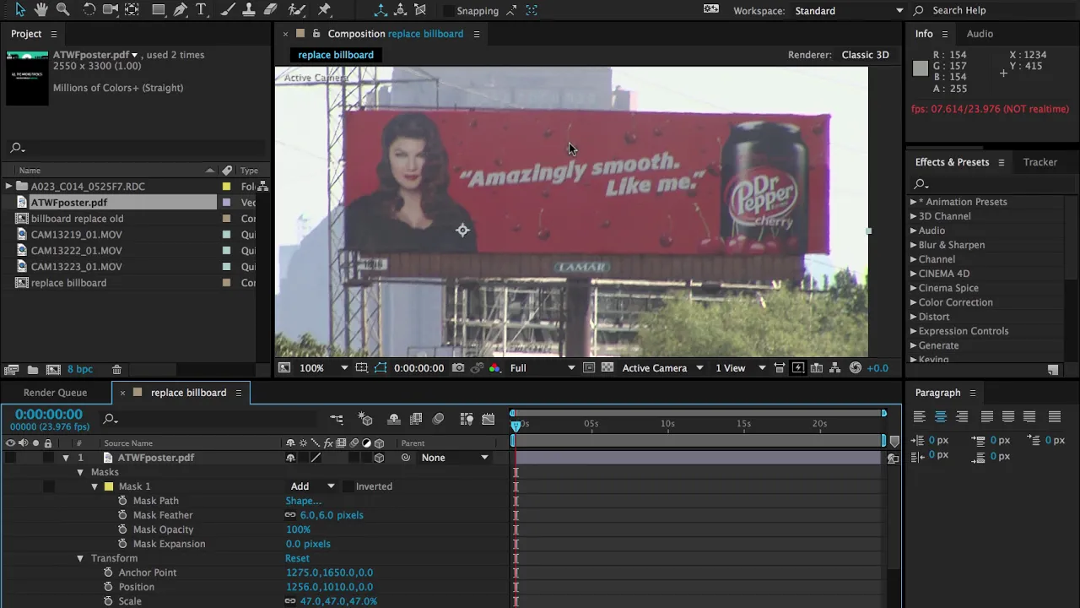This screenshot has width=1080, height=608.
Task: Select replace billboard breadcrumb tab in viewer
Action: tap(336, 55)
